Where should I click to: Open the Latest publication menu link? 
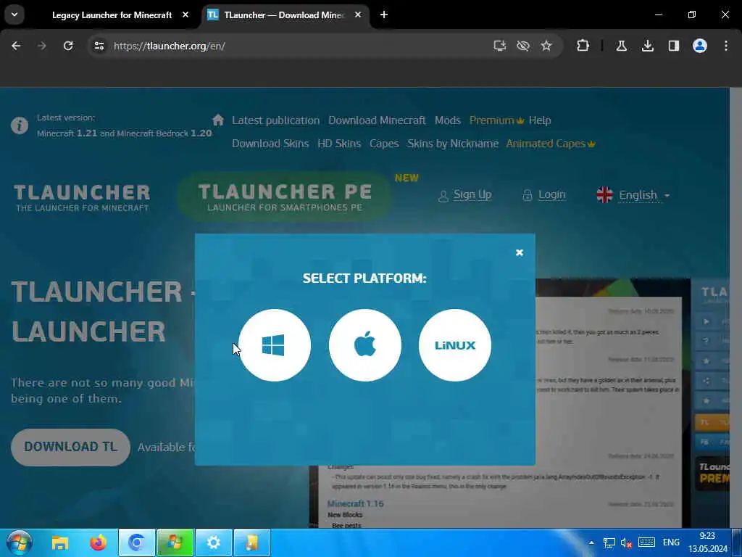(275, 120)
